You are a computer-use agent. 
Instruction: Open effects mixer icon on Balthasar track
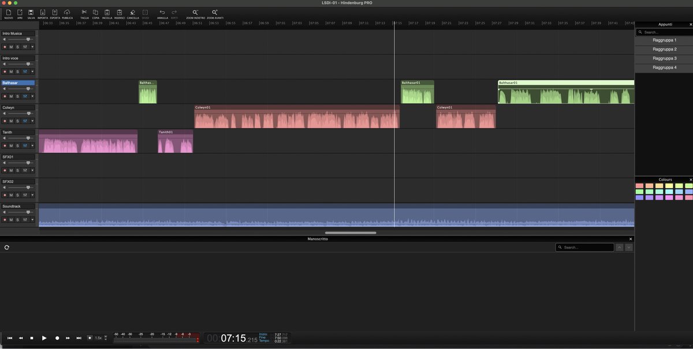point(25,96)
